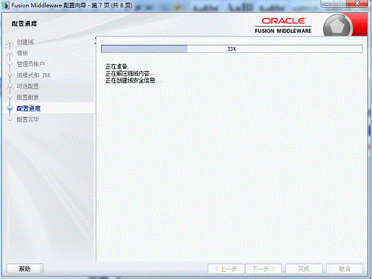Close the configuration wizard window
The width and height of the screenshot is (372, 279).
tap(357, 3)
